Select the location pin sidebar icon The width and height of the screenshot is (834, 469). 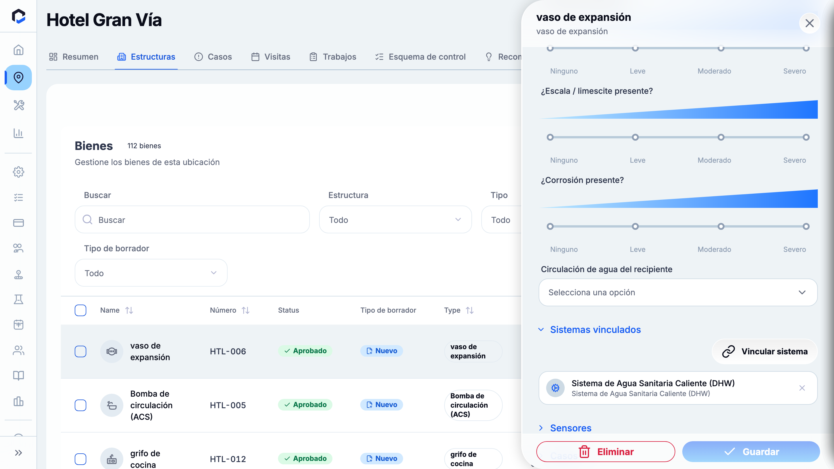pos(19,77)
